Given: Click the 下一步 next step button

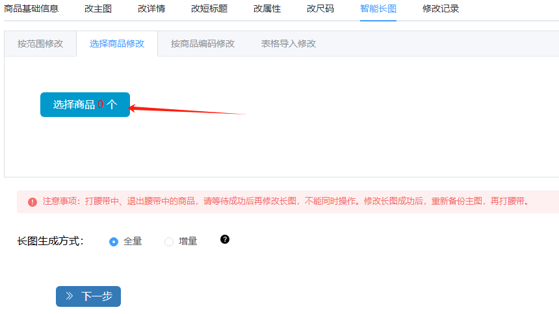Looking at the screenshot, I should [x=88, y=296].
